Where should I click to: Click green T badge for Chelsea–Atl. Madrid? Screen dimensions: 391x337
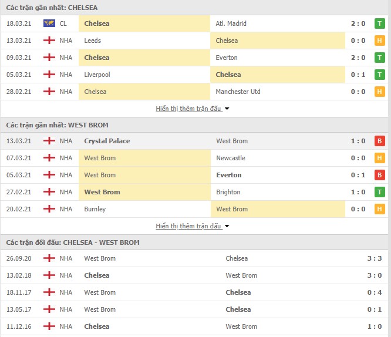[379, 23]
